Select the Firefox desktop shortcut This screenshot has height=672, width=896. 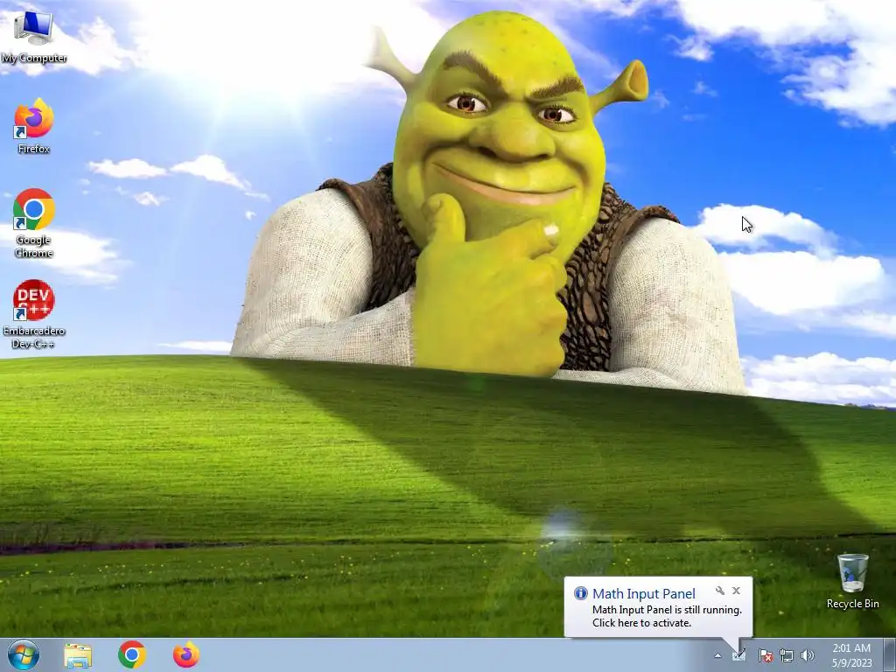tap(34, 127)
